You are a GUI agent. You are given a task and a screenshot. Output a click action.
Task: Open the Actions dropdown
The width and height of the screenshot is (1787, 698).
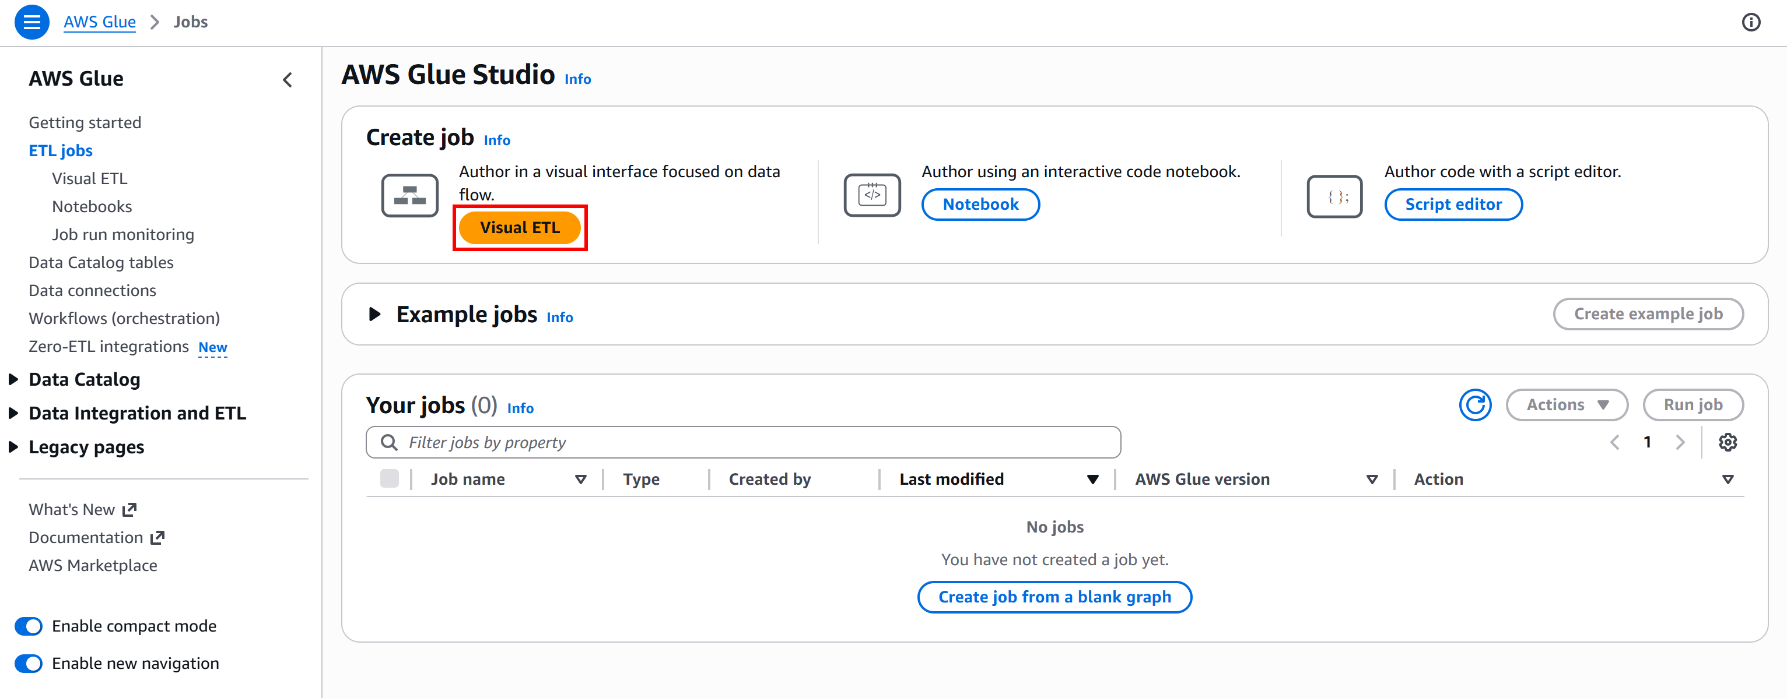point(1567,405)
